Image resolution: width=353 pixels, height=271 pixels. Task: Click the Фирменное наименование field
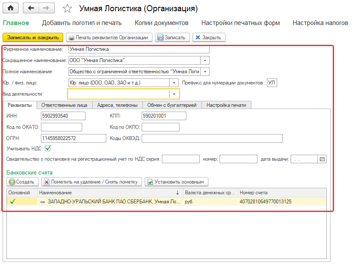click(139, 50)
